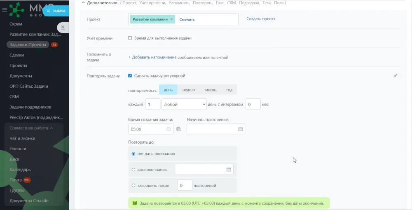Screen dimensions: 412x210
Task: Click the clock icon in the time field
Action: click(169, 129)
